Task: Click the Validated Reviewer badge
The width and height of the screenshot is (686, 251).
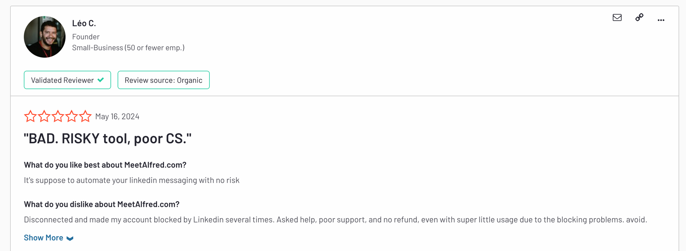Action: pyautogui.click(x=68, y=80)
